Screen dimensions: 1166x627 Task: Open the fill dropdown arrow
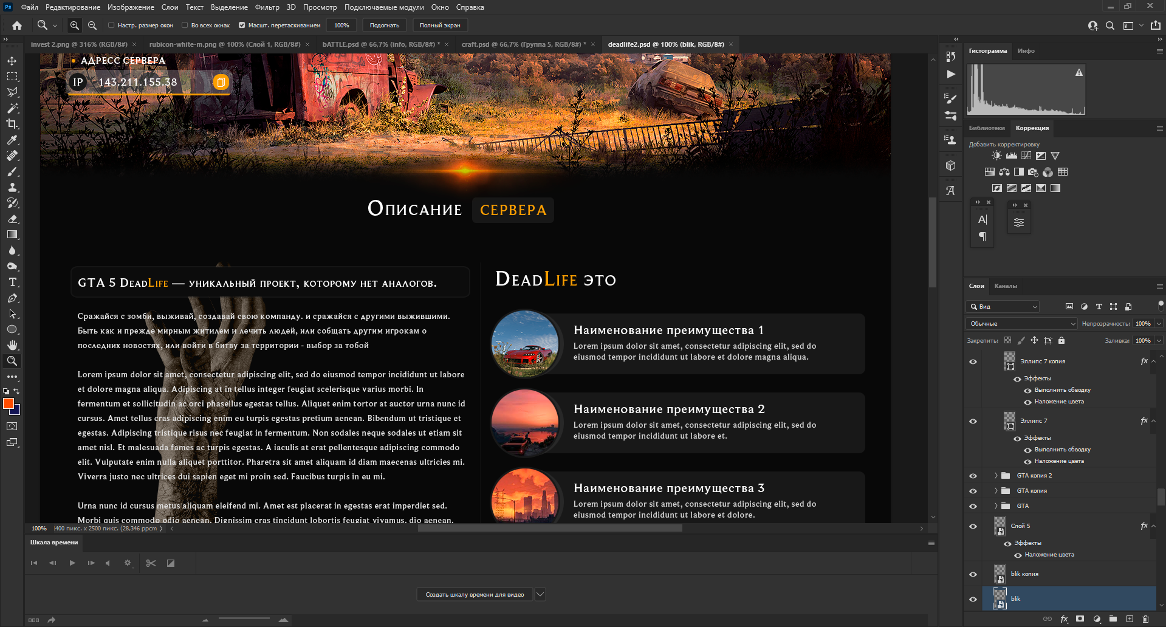tap(1159, 341)
